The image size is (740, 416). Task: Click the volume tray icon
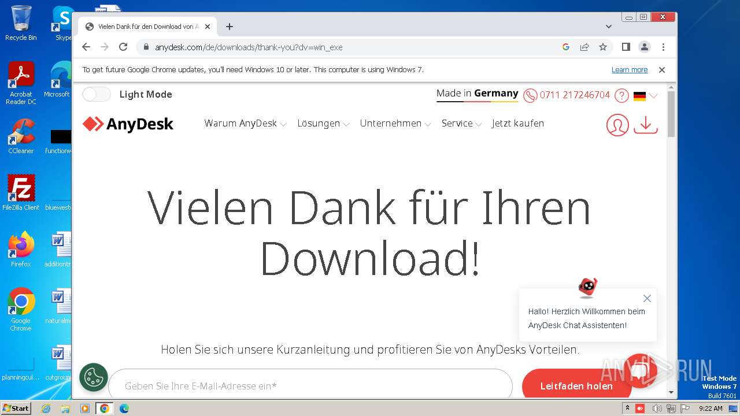click(x=657, y=408)
